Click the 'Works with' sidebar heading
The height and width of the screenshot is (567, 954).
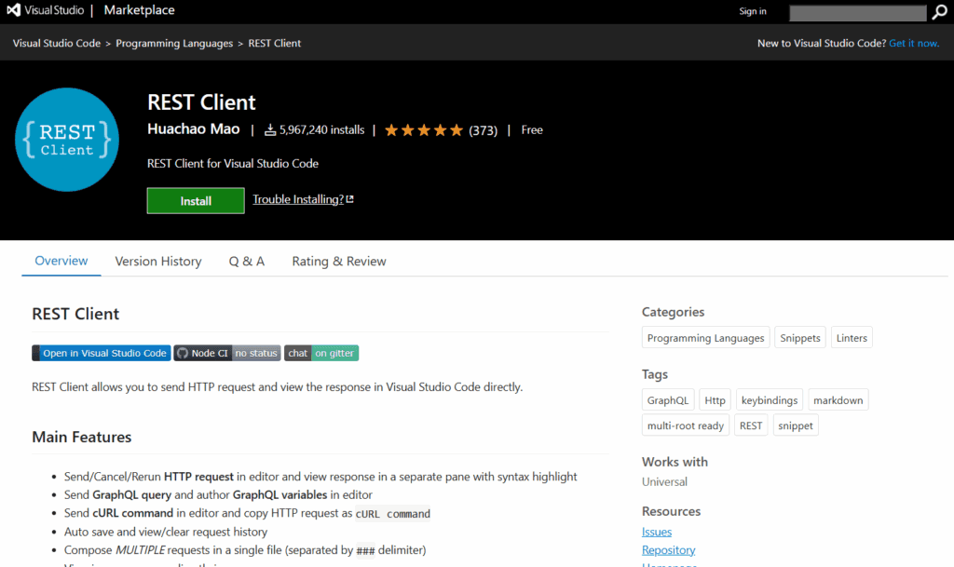pos(675,462)
